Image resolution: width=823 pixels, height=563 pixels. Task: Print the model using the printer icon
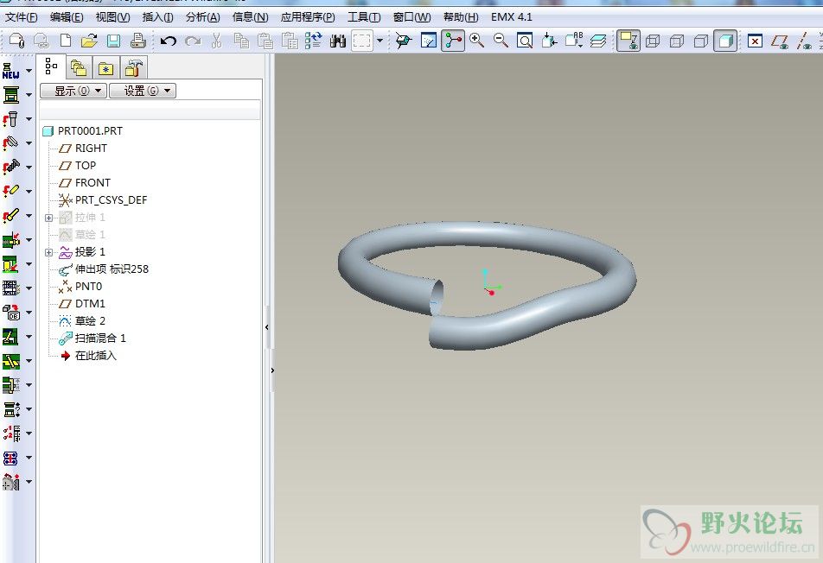[x=137, y=41]
